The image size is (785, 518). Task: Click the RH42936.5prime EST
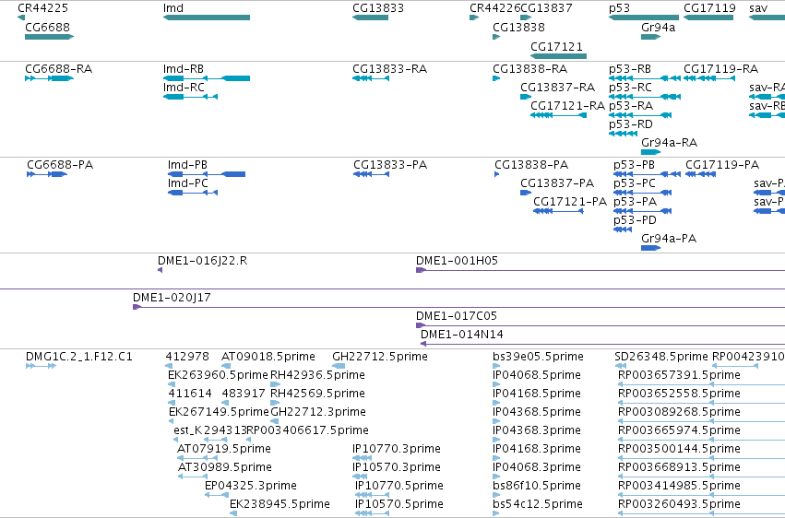275,384
